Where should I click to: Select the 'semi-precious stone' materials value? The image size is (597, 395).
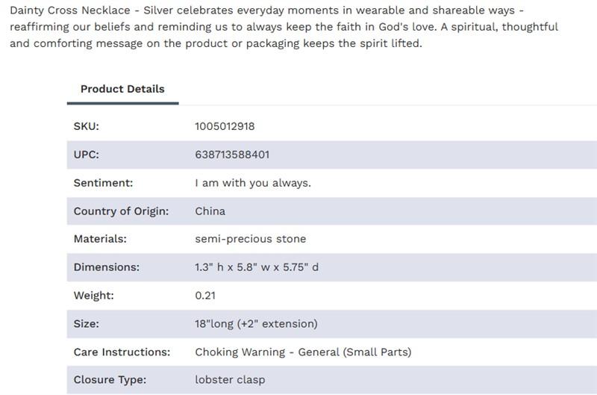click(250, 239)
